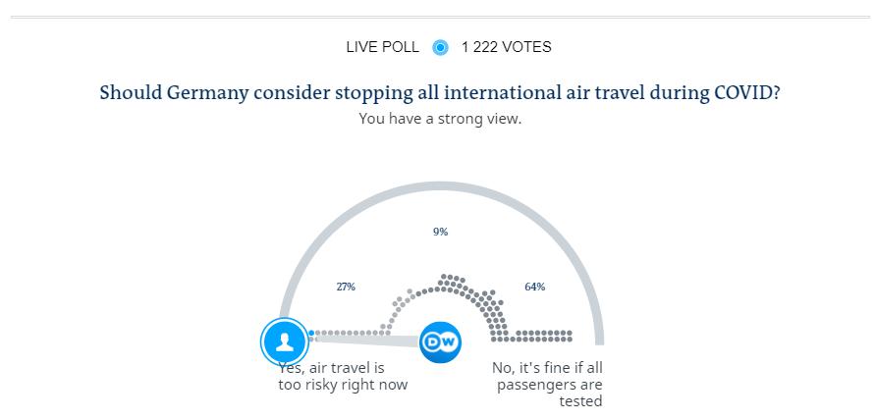Select the 64% result label

tap(535, 287)
